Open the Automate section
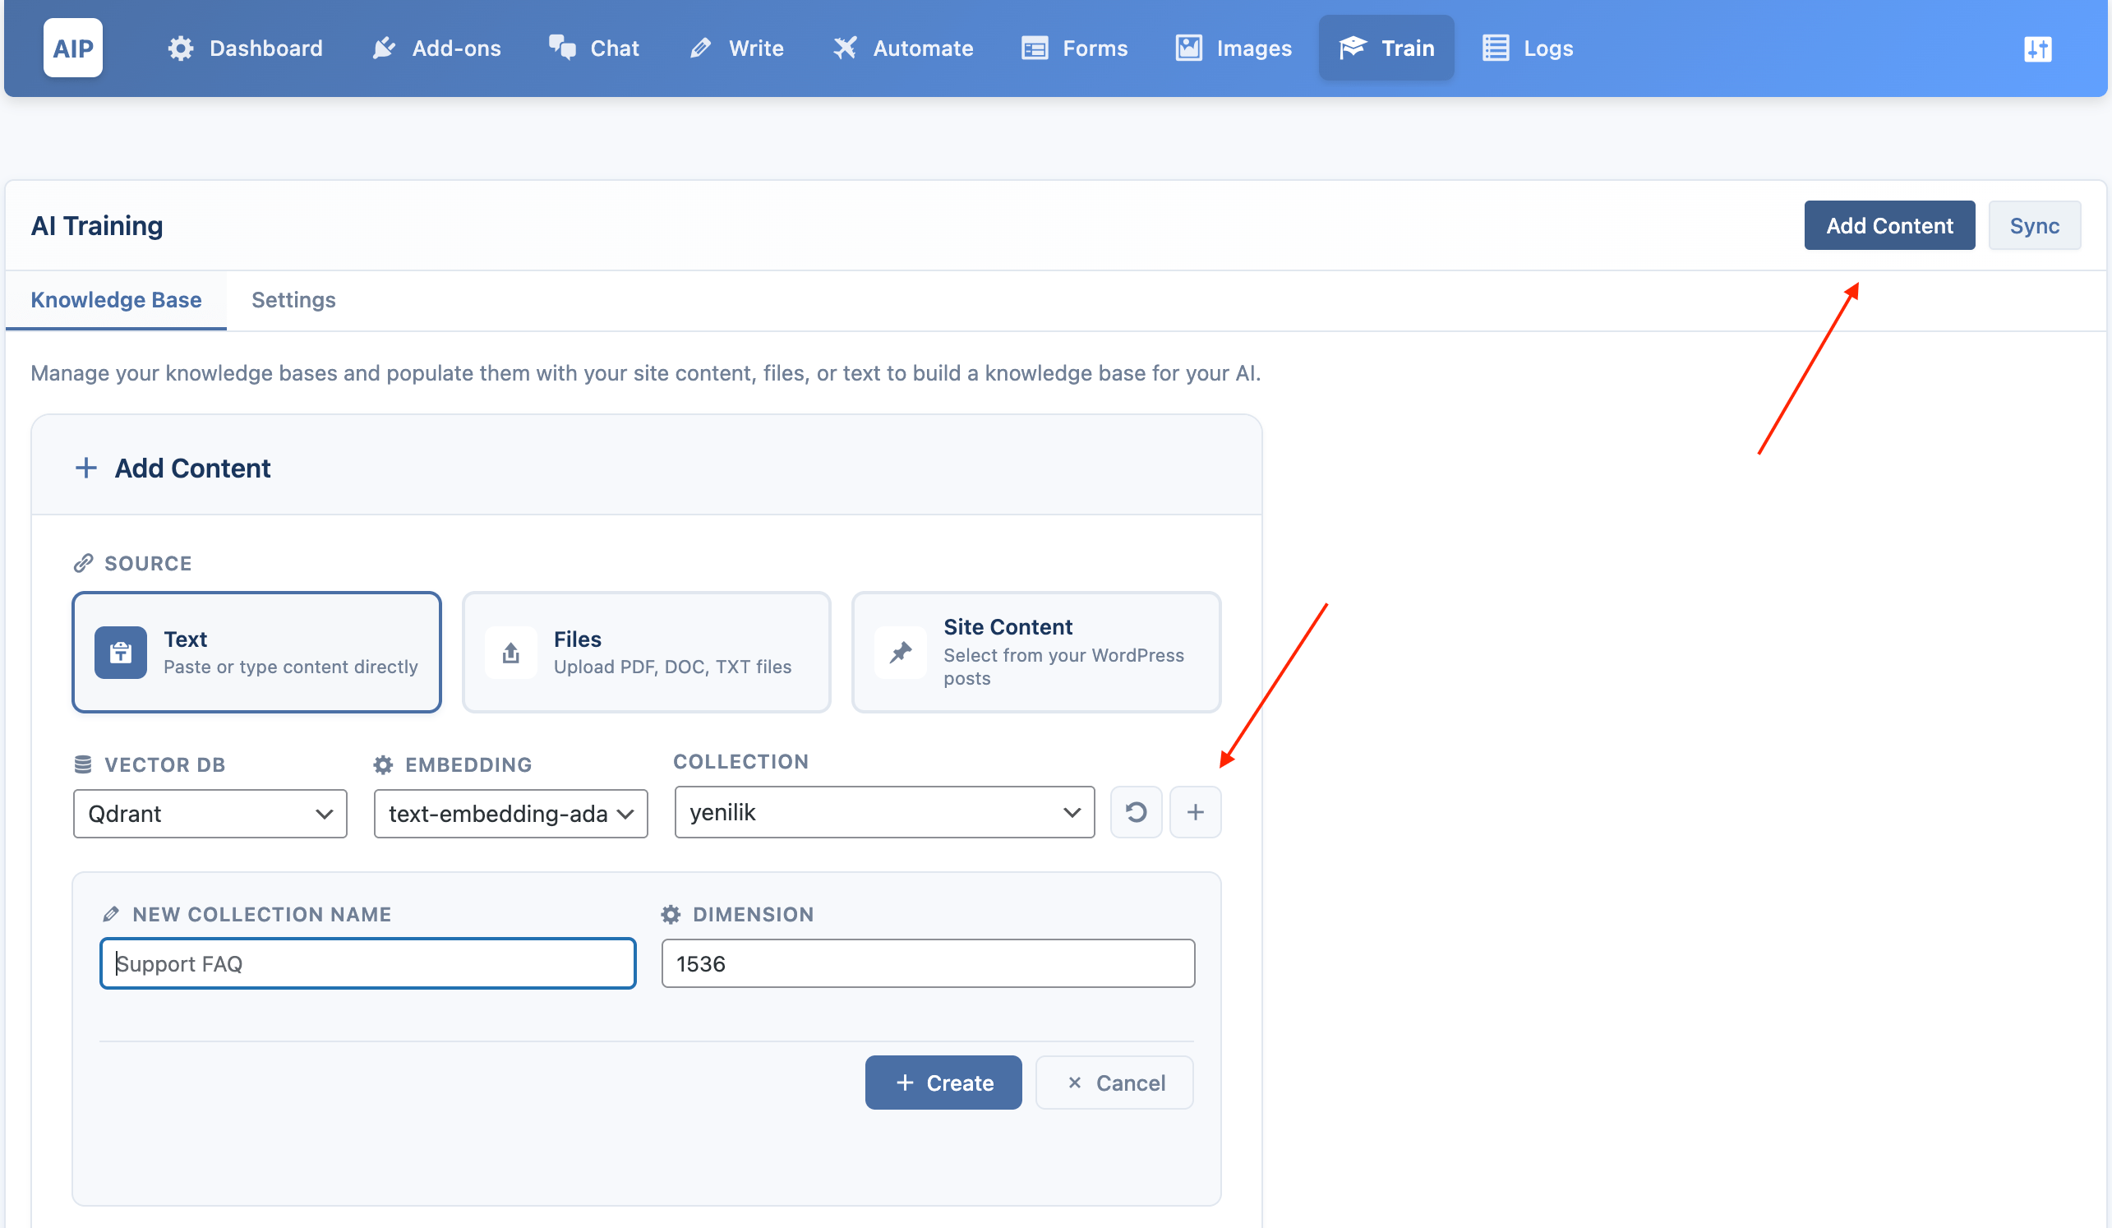Screen dimensions: 2112x1228 click(903, 48)
